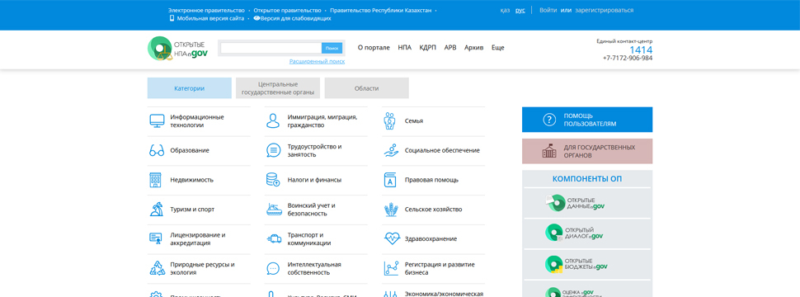Click the recycling icon for Природные ресурсы и экология

tap(157, 268)
